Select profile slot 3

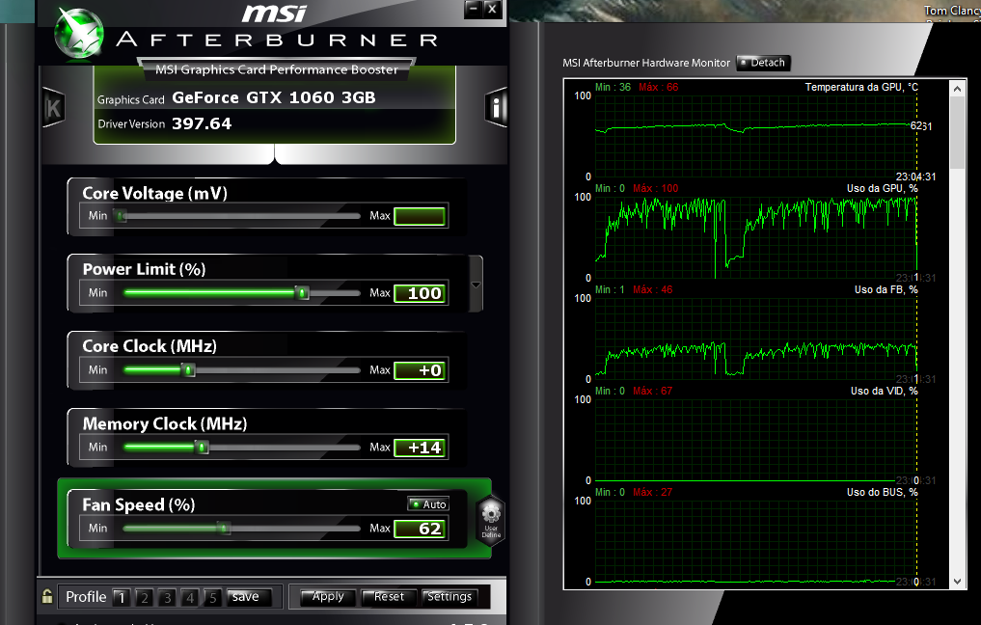[x=167, y=597]
